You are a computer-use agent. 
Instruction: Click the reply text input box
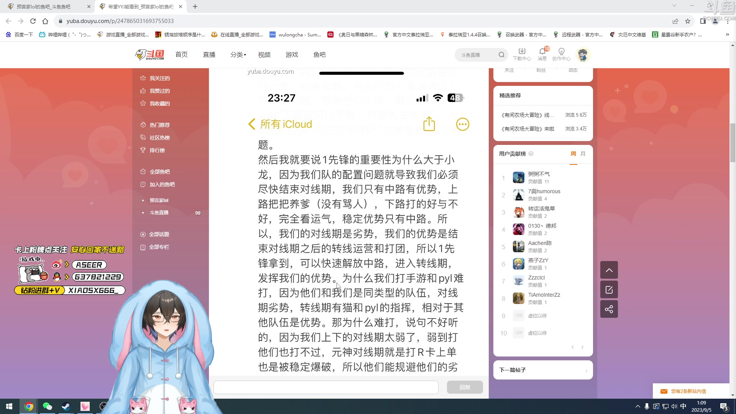[x=326, y=387]
